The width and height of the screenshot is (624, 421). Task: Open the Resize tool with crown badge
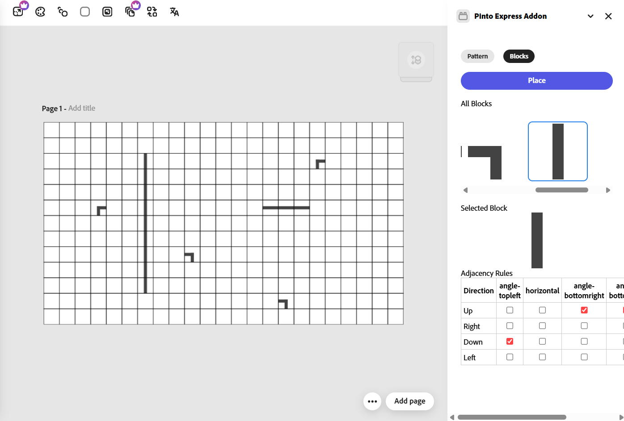[18, 12]
